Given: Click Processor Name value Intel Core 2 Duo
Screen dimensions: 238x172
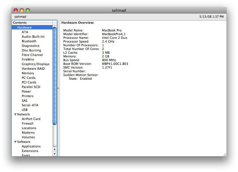Looking at the screenshot, I should (115, 38).
